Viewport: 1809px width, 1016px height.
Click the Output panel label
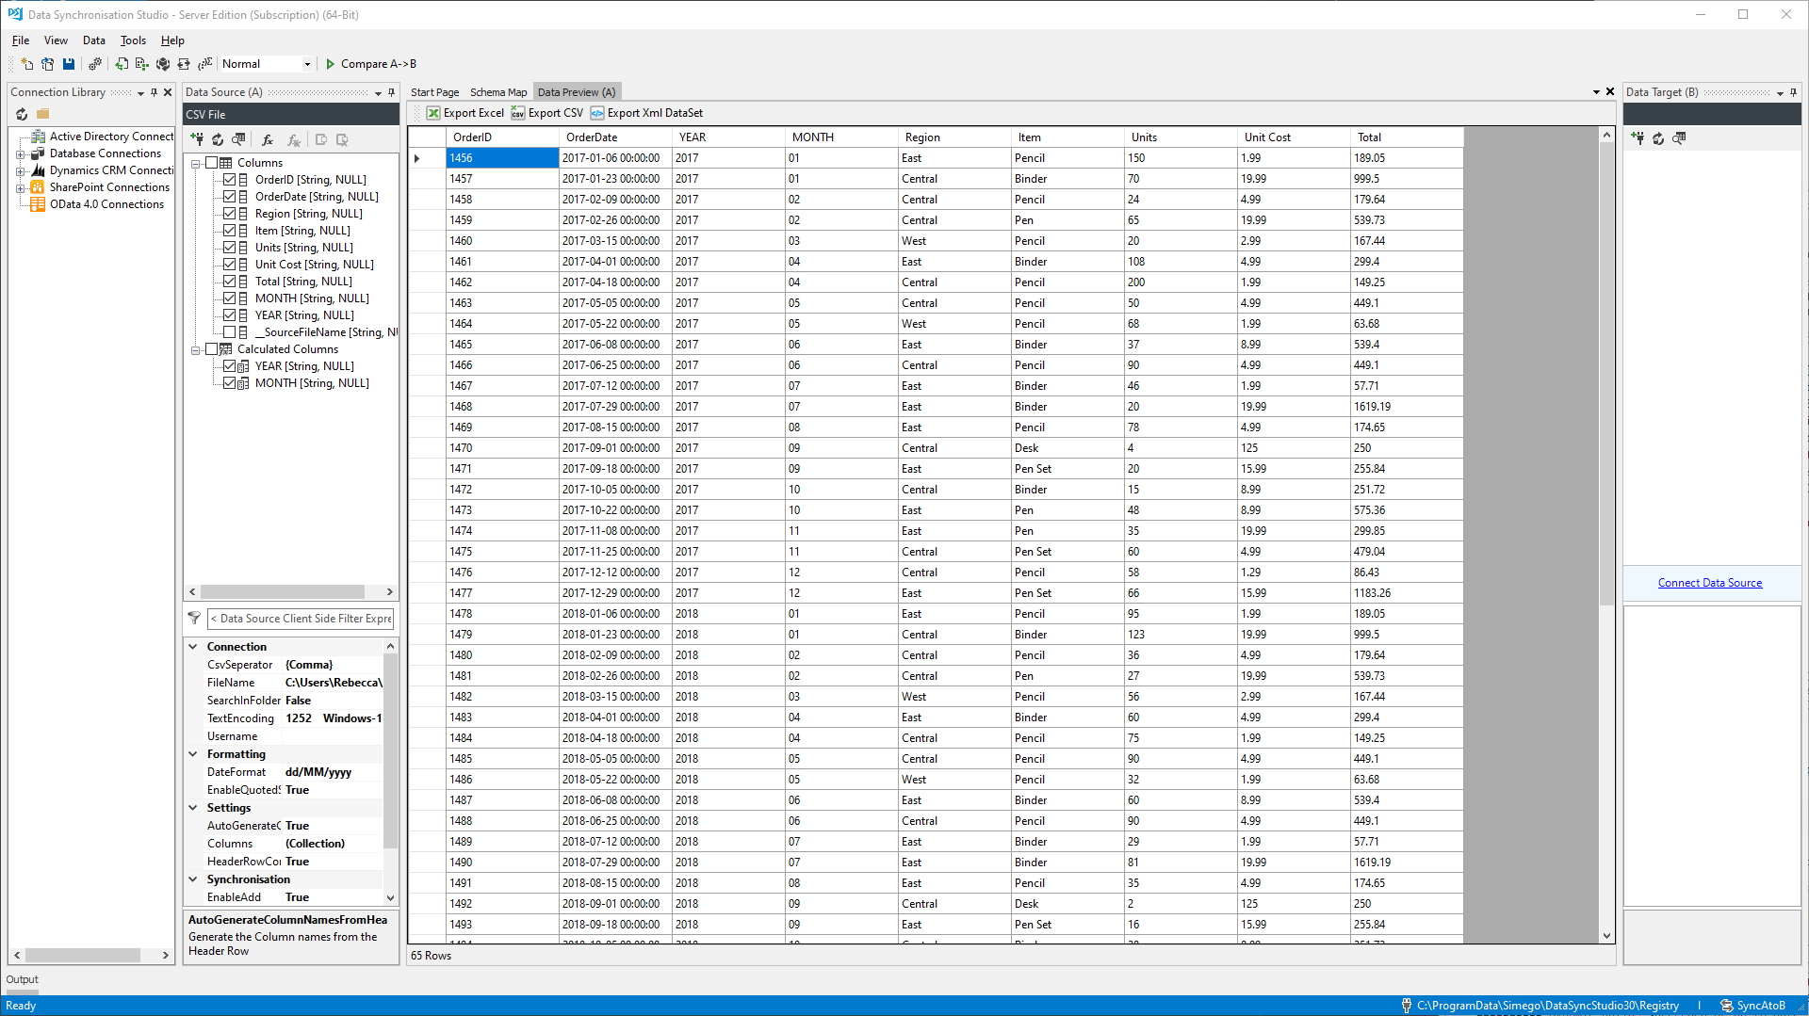point(23,979)
